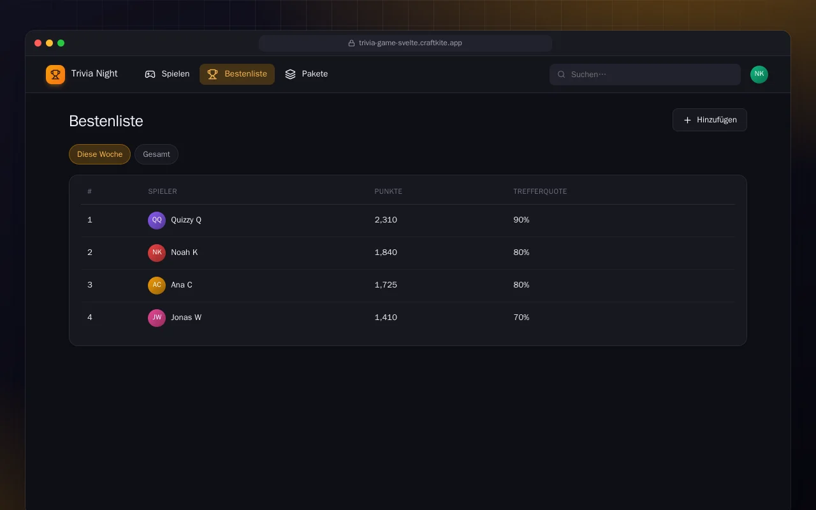Select Ana C's orange AC avatar

click(x=157, y=285)
